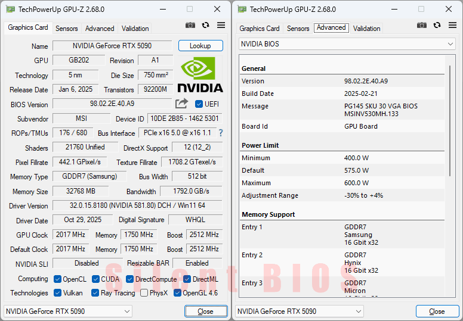Click the Release Date field Jan 6, 2025
The height and width of the screenshot is (321, 463).
click(x=76, y=89)
